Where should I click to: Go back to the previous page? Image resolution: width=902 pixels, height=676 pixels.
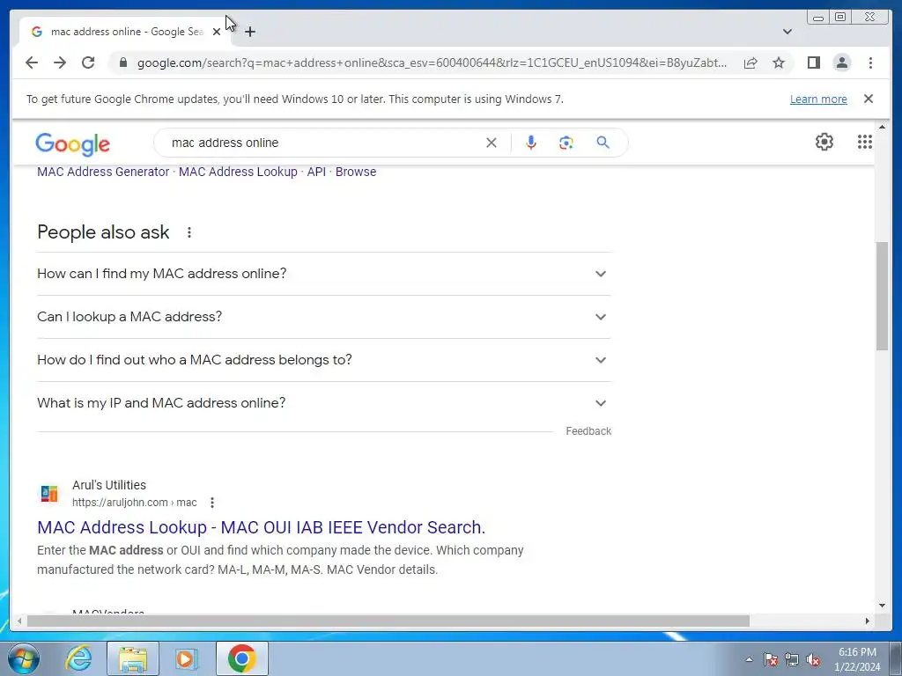tap(32, 62)
